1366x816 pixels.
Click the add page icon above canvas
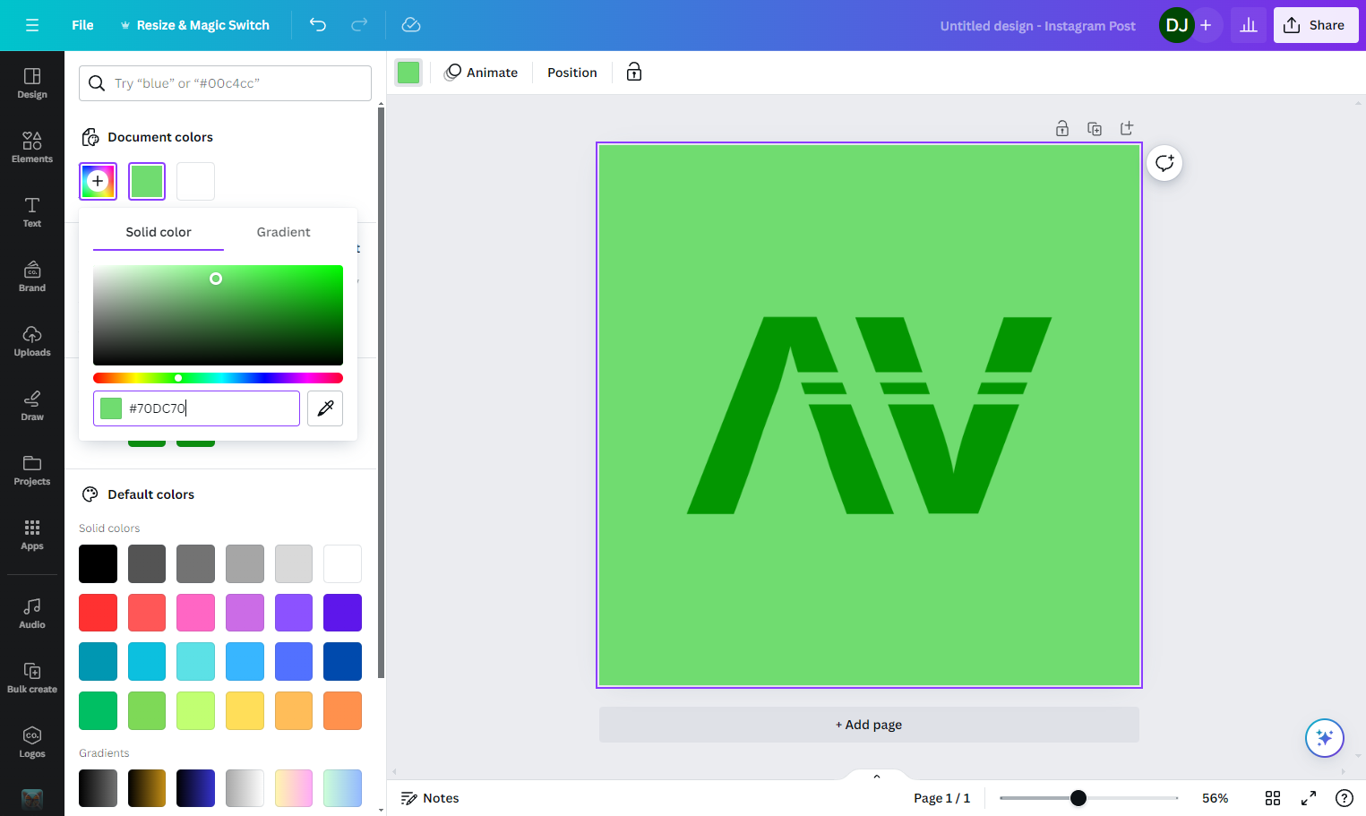(1127, 128)
